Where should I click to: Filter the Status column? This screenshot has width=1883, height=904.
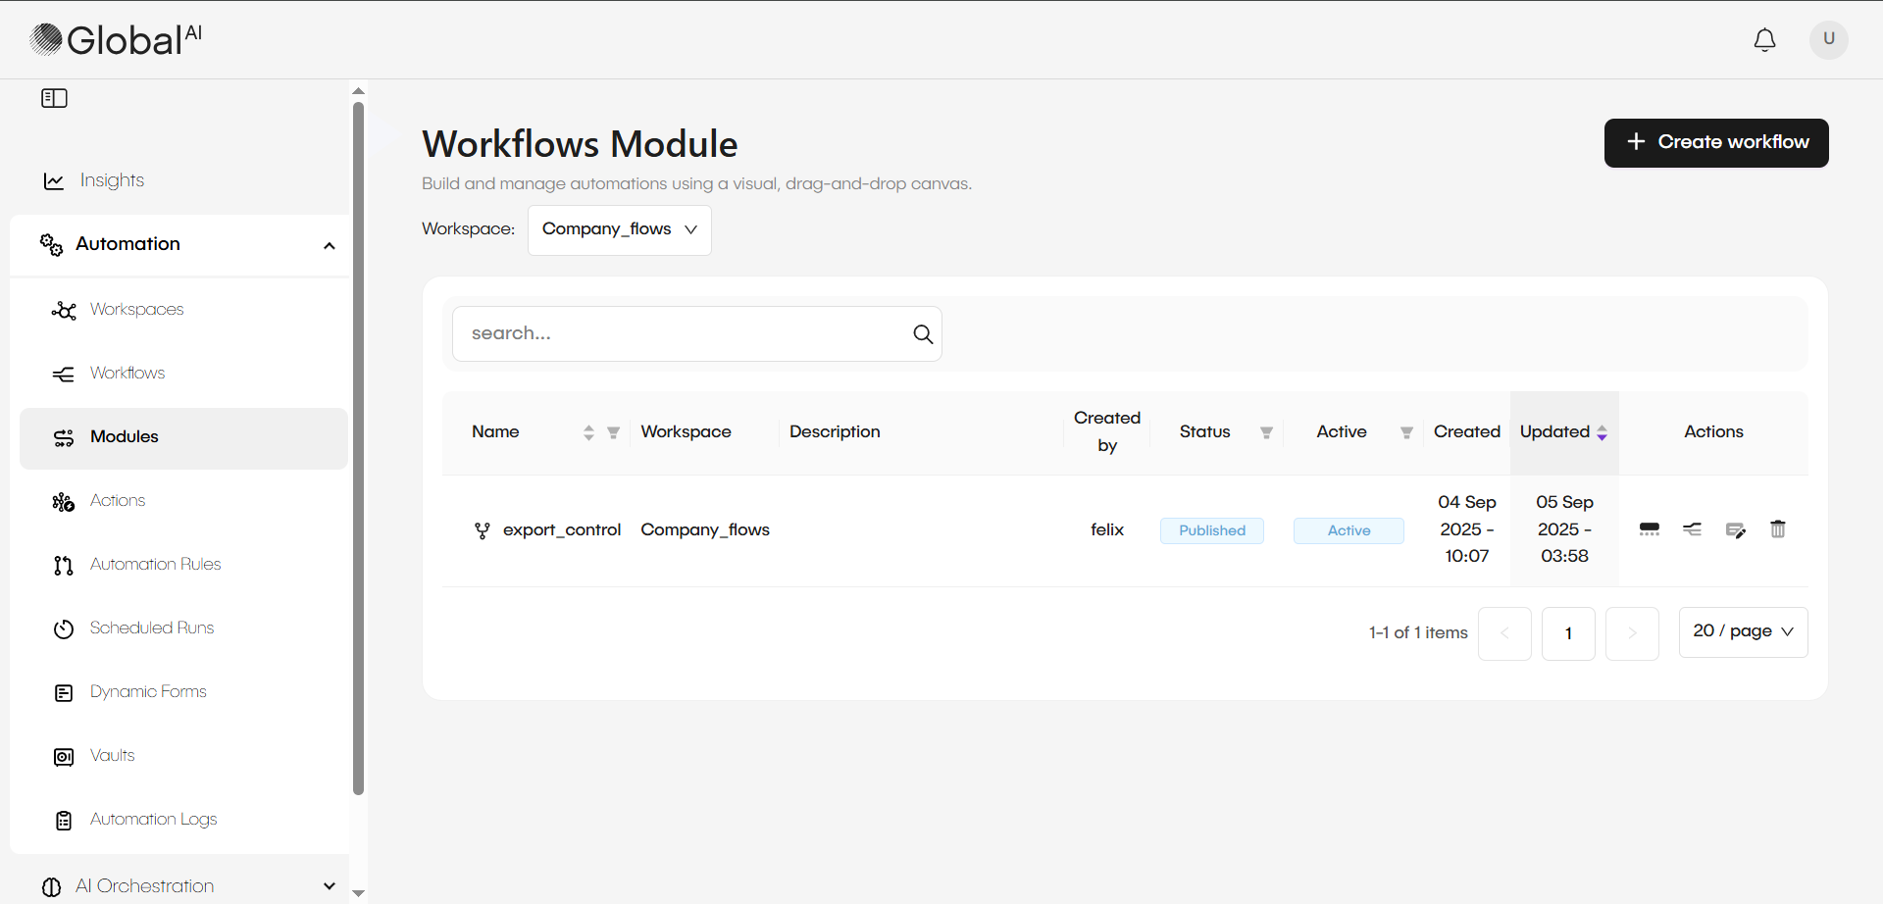[1266, 432]
